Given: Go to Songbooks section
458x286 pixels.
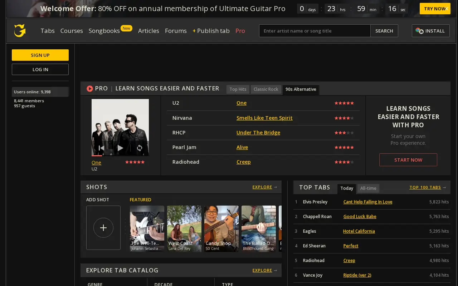Looking at the screenshot, I should 104,31.
